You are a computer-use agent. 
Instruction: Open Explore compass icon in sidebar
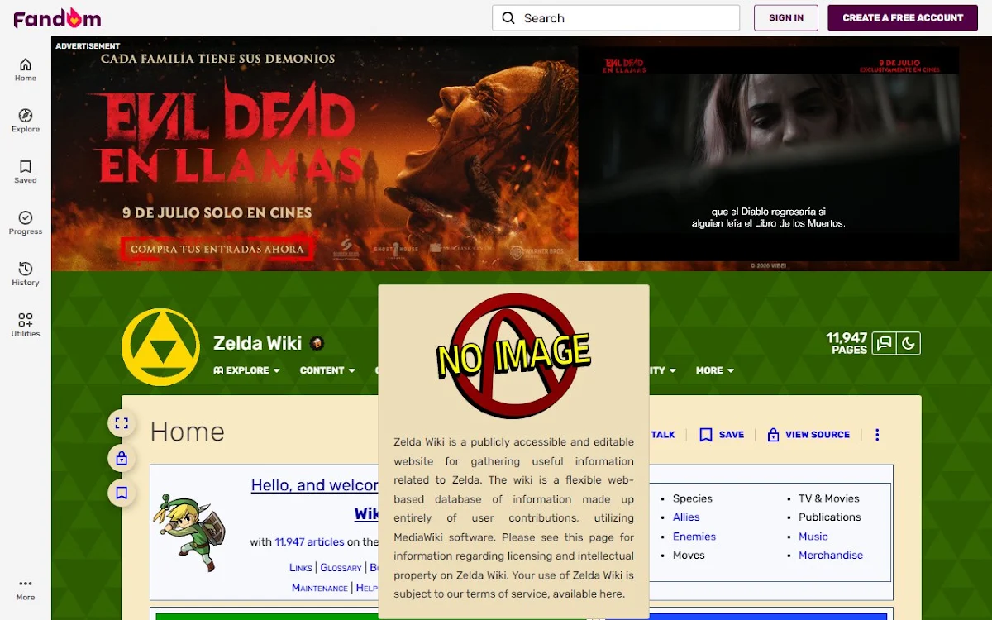tap(26, 121)
